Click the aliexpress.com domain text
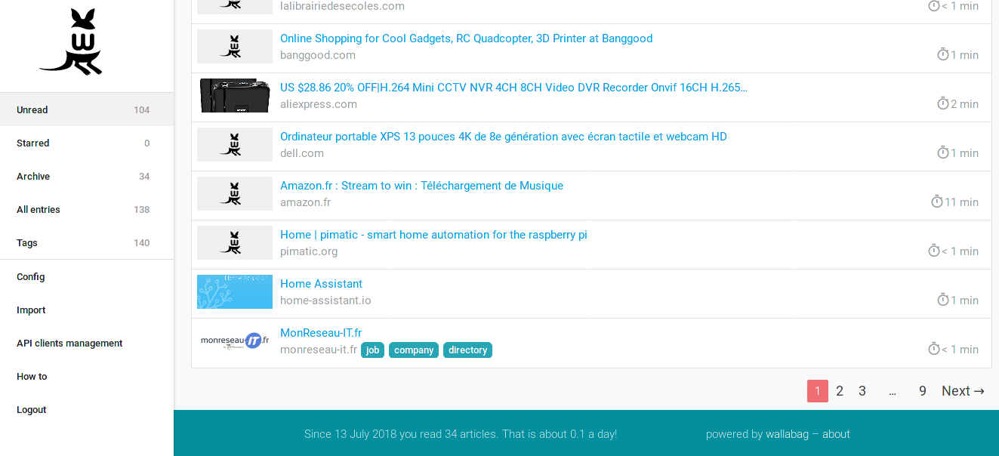 pyautogui.click(x=319, y=104)
